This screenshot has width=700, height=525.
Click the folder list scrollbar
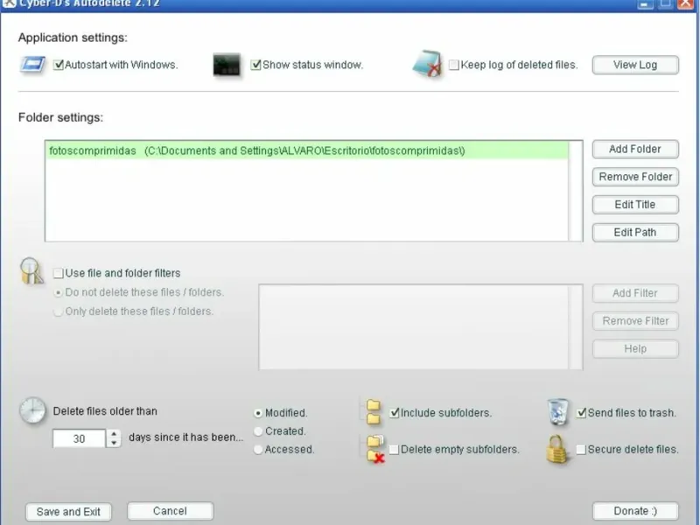576,191
